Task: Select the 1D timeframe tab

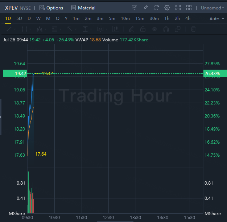Action: click(x=8, y=18)
